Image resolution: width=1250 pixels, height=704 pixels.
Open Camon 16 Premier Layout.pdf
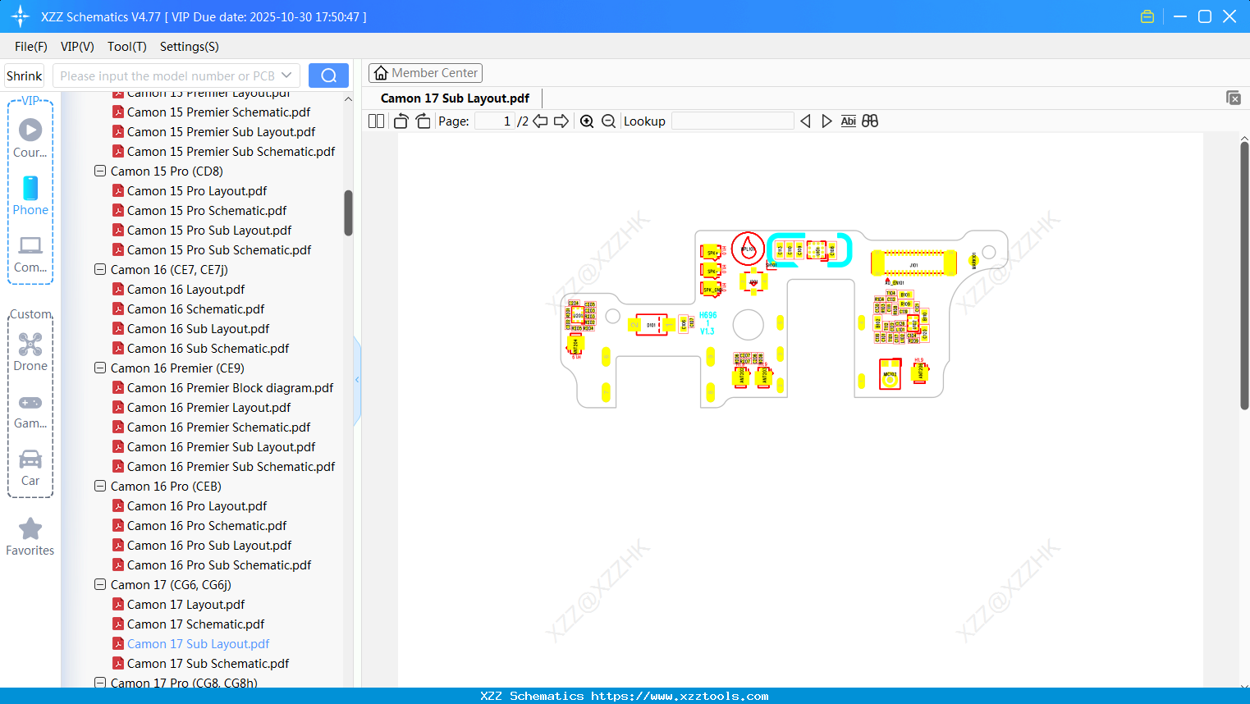click(x=209, y=408)
